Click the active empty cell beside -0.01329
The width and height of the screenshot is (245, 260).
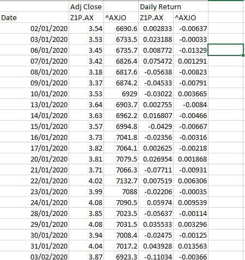pos(225,50)
